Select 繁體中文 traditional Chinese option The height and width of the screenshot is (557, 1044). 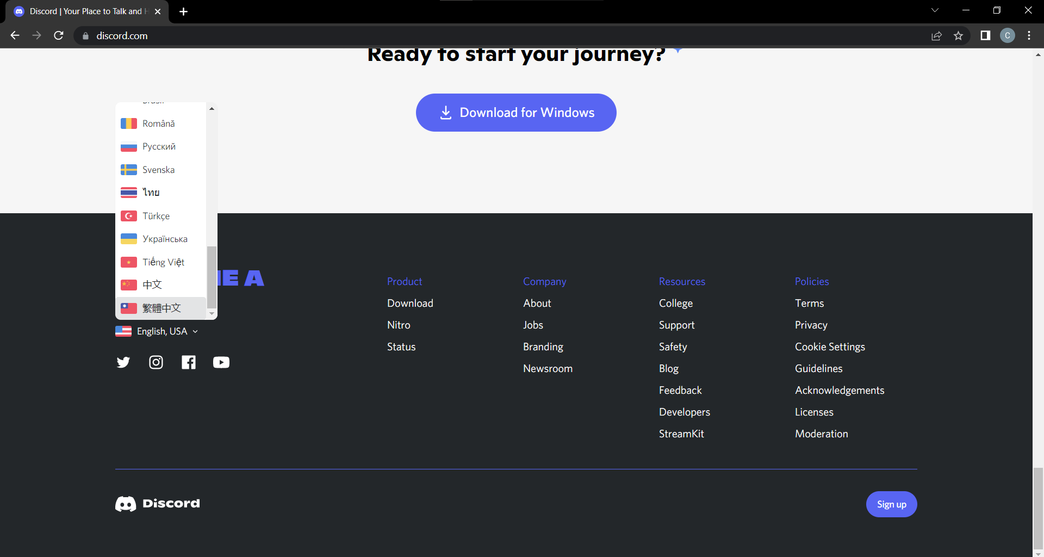click(x=161, y=308)
